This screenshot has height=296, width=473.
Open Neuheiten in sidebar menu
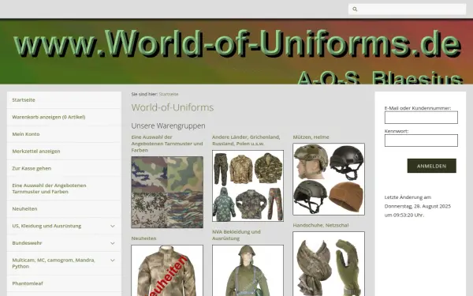(x=24, y=209)
